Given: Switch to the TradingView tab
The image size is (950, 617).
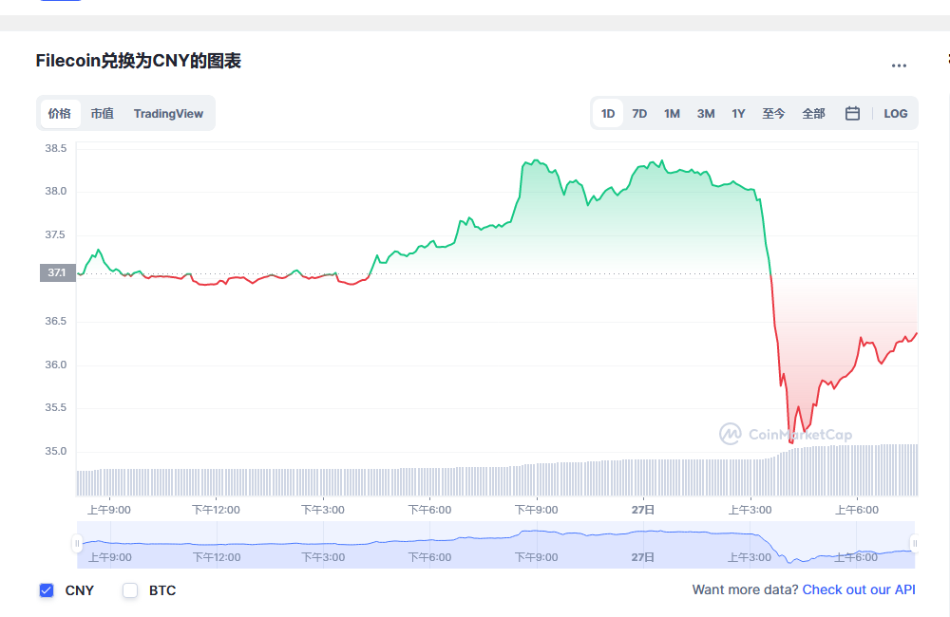Looking at the screenshot, I should coord(168,113).
